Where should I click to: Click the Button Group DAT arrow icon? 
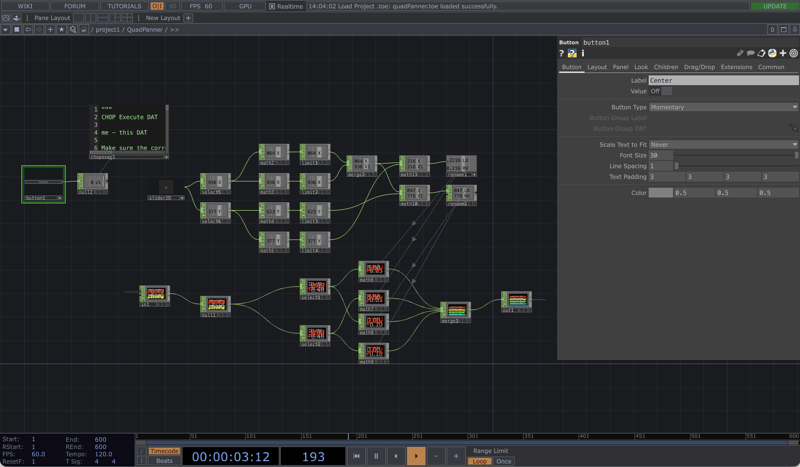point(793,128)
